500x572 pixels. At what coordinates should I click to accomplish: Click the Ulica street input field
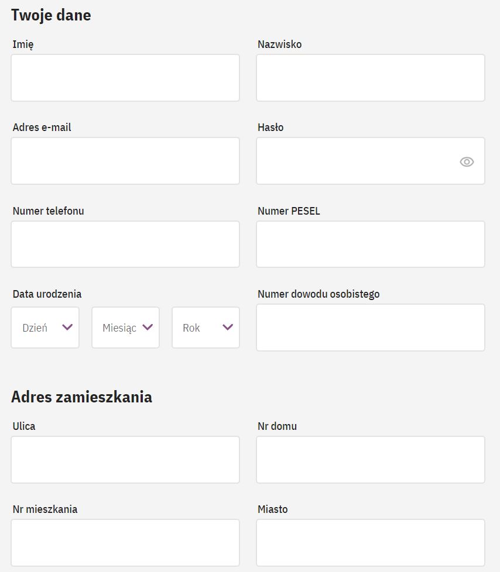(x=125, y=460)
